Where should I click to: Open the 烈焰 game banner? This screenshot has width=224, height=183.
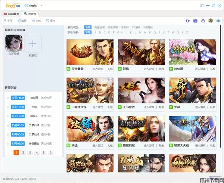(x=141, y=52)
